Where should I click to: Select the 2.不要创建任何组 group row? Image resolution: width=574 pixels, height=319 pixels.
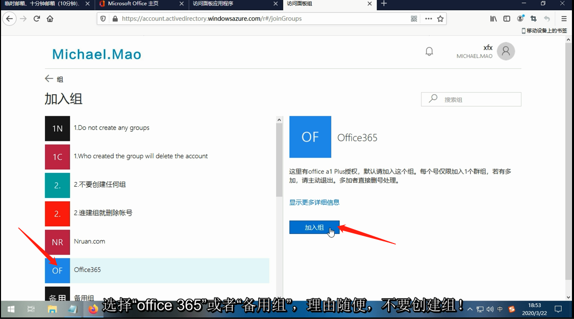[157, 185]
